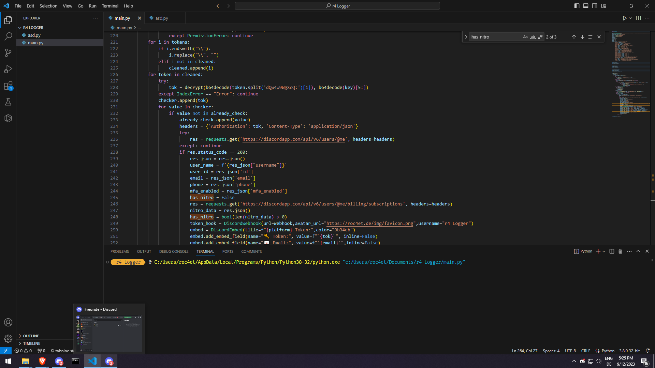The image size is (655, 368).
Task: Open the Terminal menu
Action: click(x=110, y=6)
